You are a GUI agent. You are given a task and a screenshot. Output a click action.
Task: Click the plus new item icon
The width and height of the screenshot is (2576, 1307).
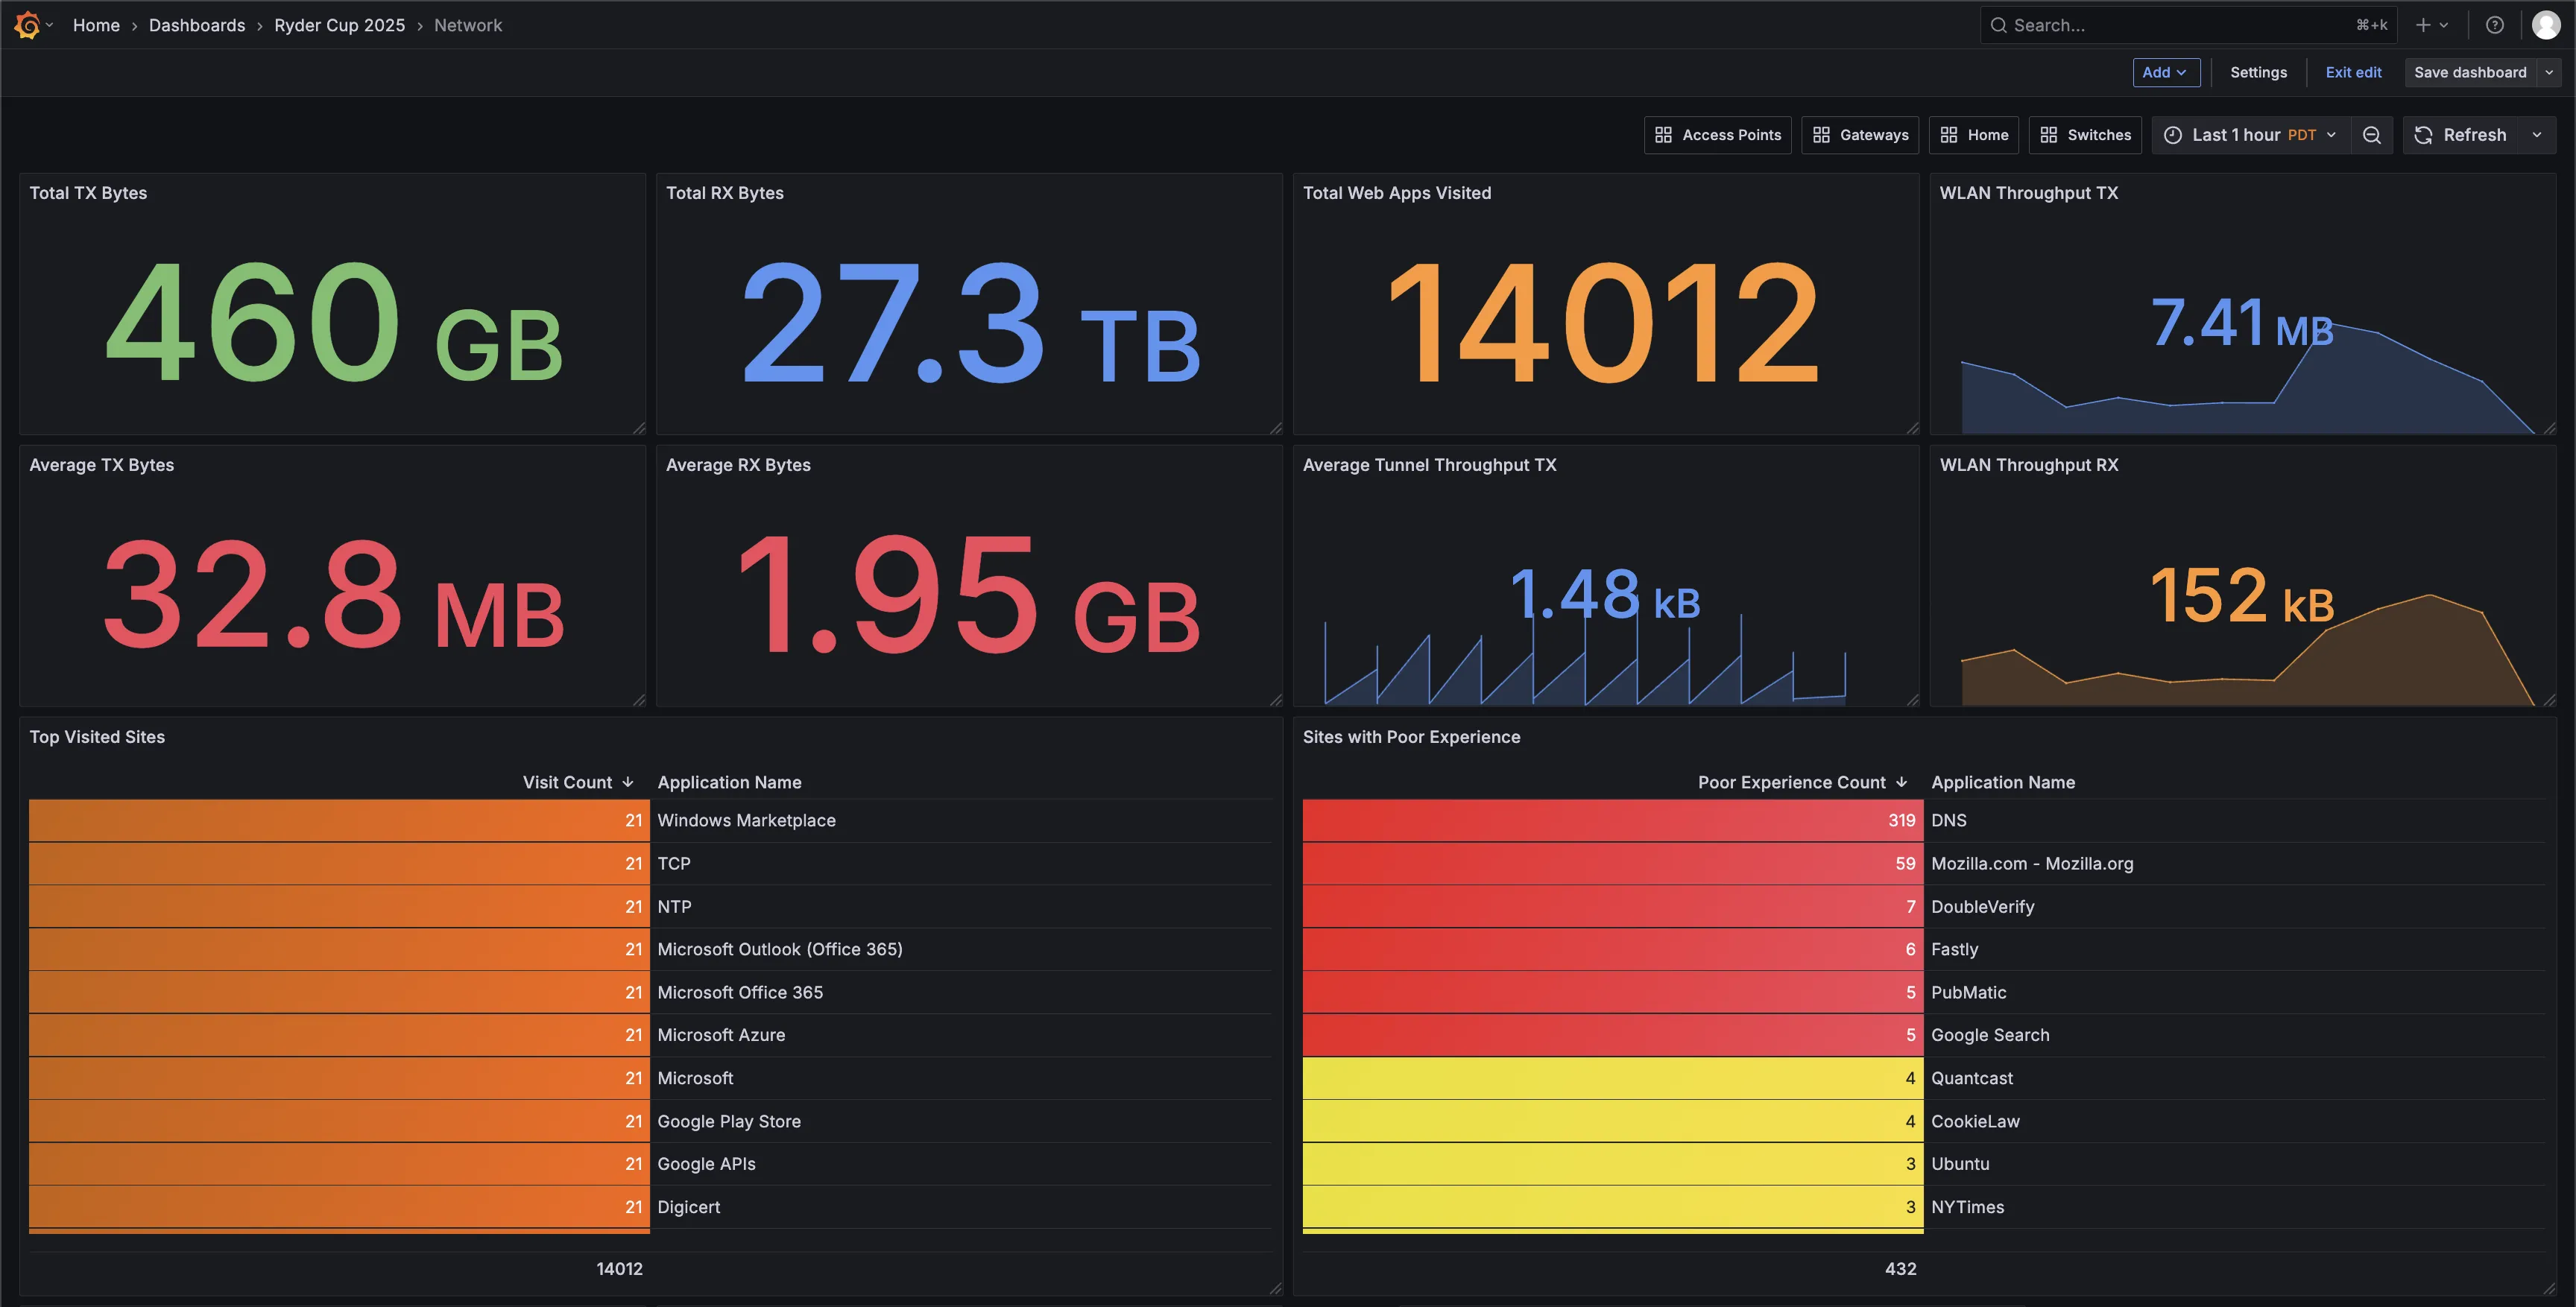pos(2423,25)
